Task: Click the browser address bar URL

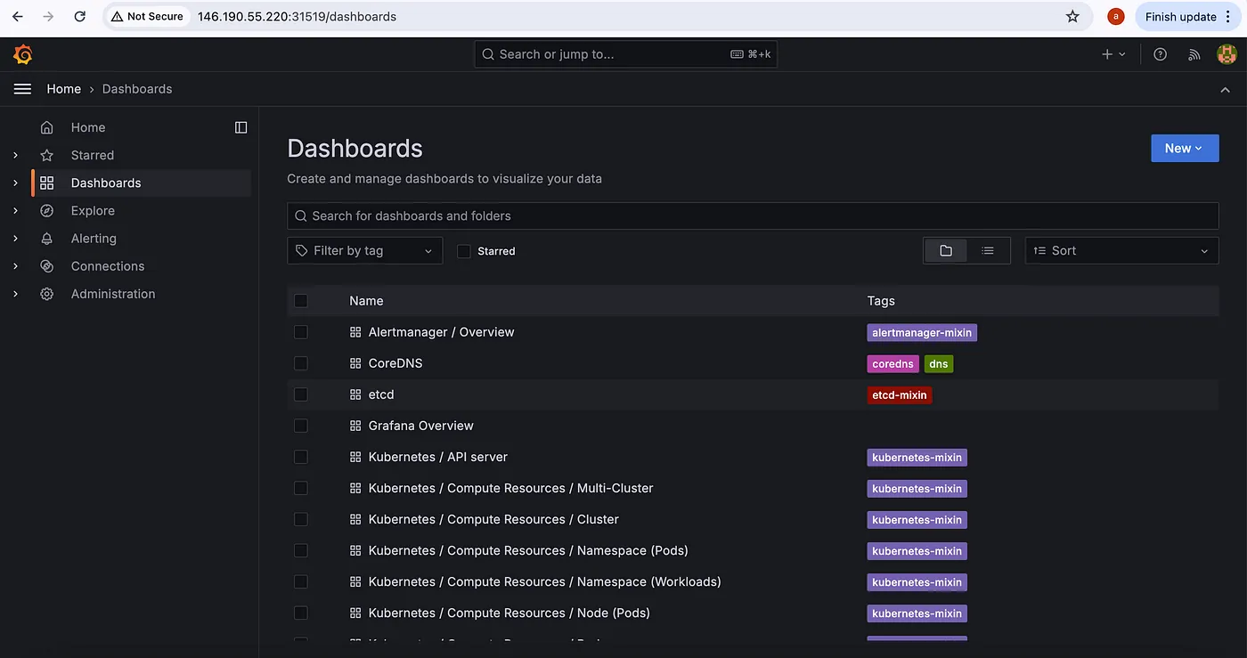Action: click(297, 16)
